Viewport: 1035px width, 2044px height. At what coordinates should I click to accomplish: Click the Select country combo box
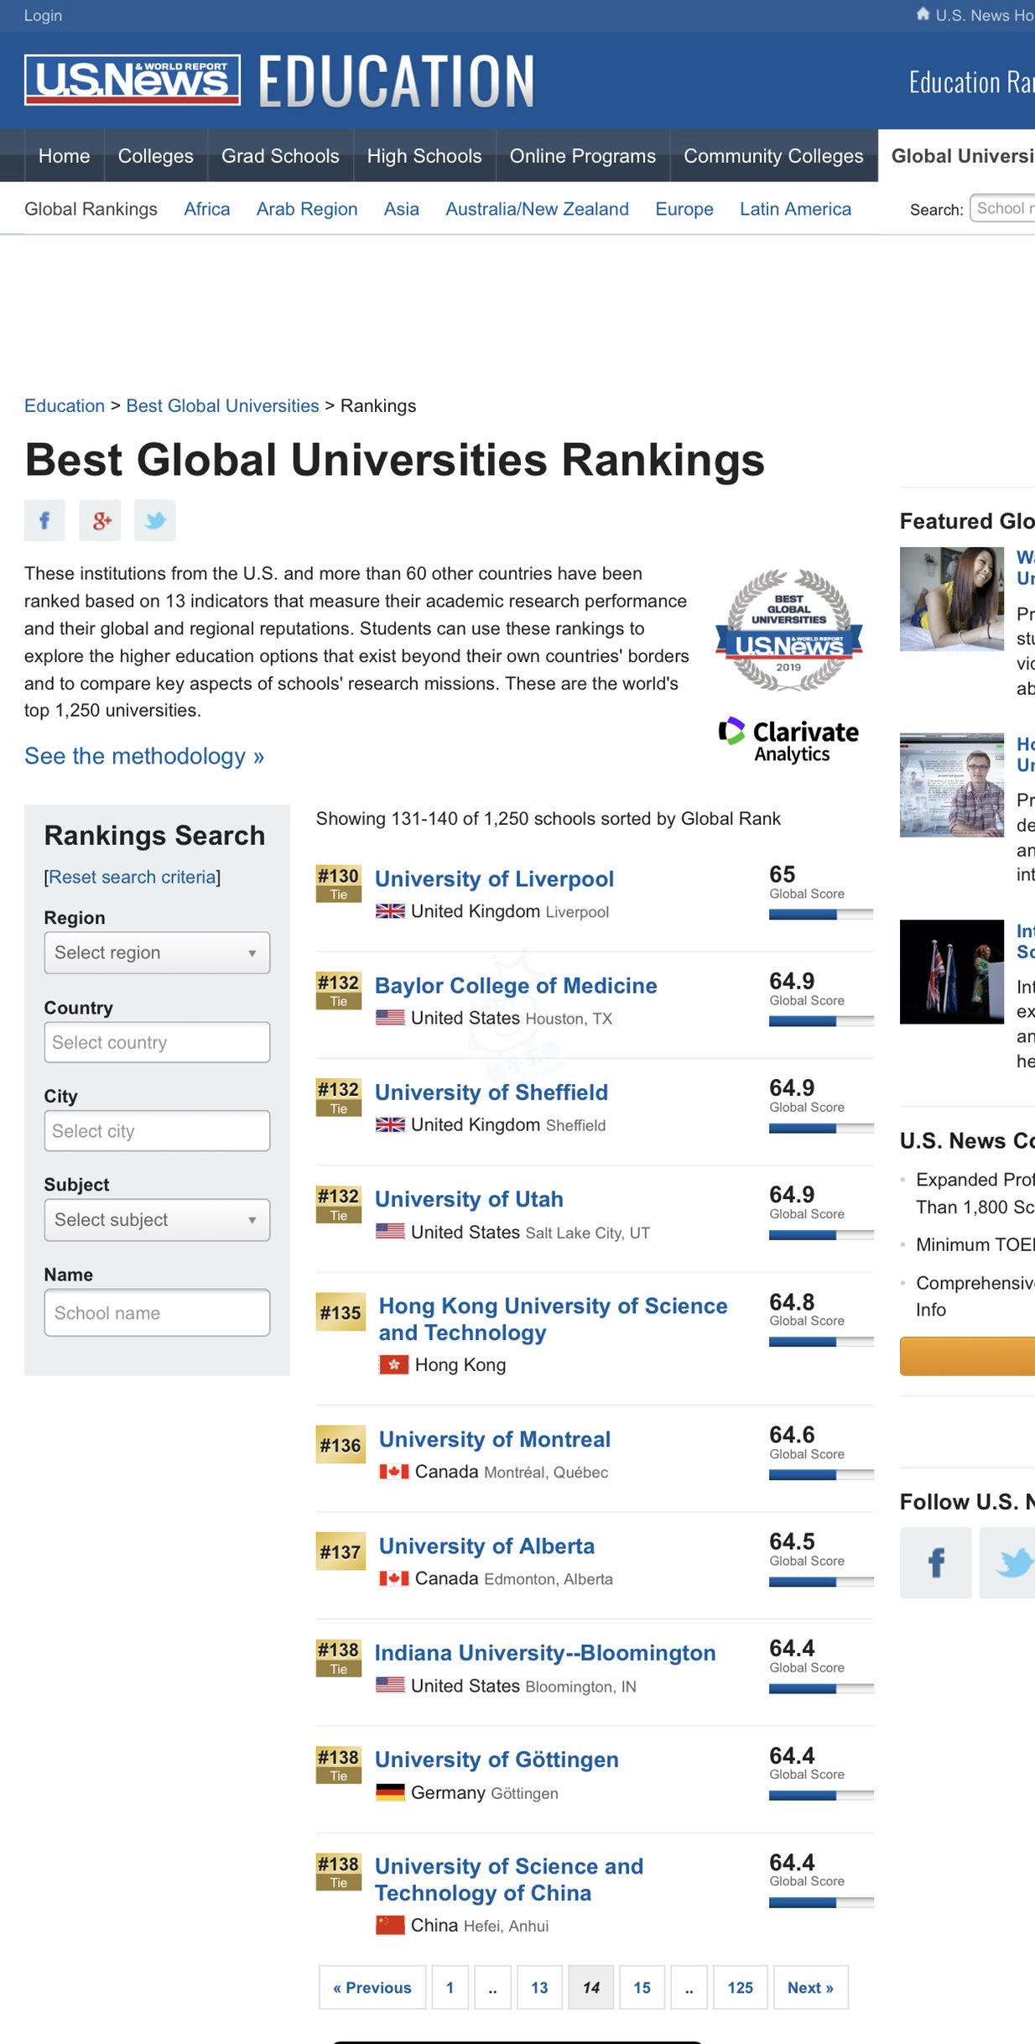coord(157,1042)
